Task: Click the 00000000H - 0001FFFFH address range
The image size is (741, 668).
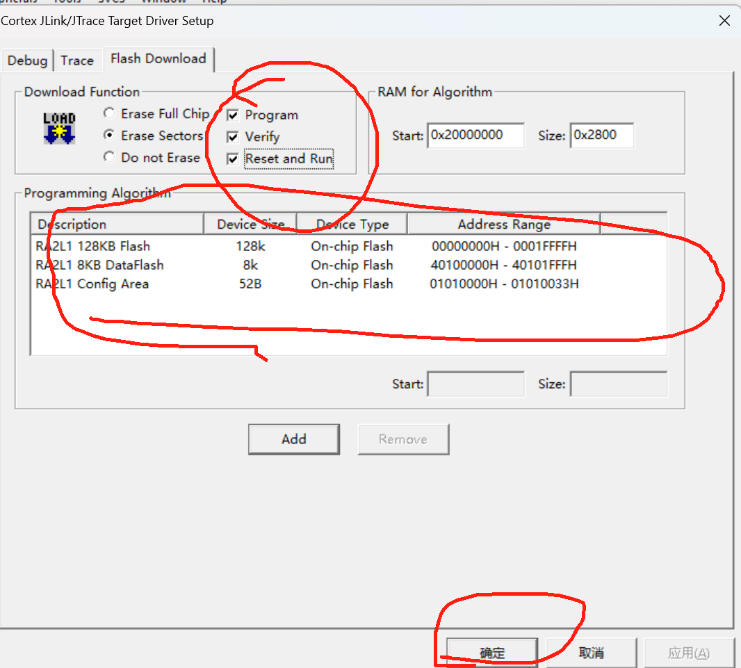Action: coord(504,246)
